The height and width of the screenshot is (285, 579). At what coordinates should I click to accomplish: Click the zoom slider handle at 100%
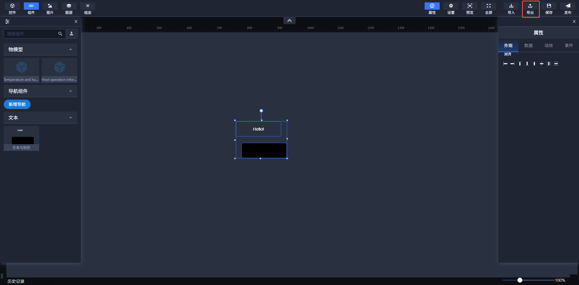[520, 280]
